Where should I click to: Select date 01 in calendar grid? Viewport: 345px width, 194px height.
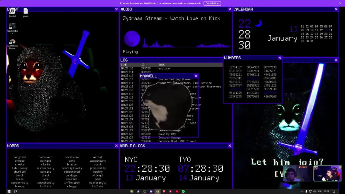[302, 27]
